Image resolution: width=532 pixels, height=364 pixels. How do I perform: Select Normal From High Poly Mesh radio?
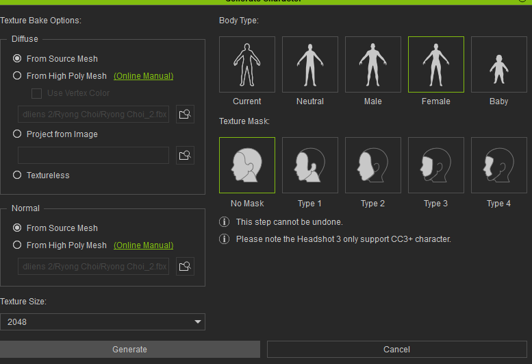[x=17, y=245]
